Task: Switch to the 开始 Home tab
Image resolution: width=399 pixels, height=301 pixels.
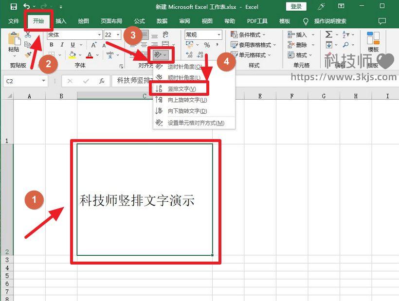Action: (x=38, y=21)
